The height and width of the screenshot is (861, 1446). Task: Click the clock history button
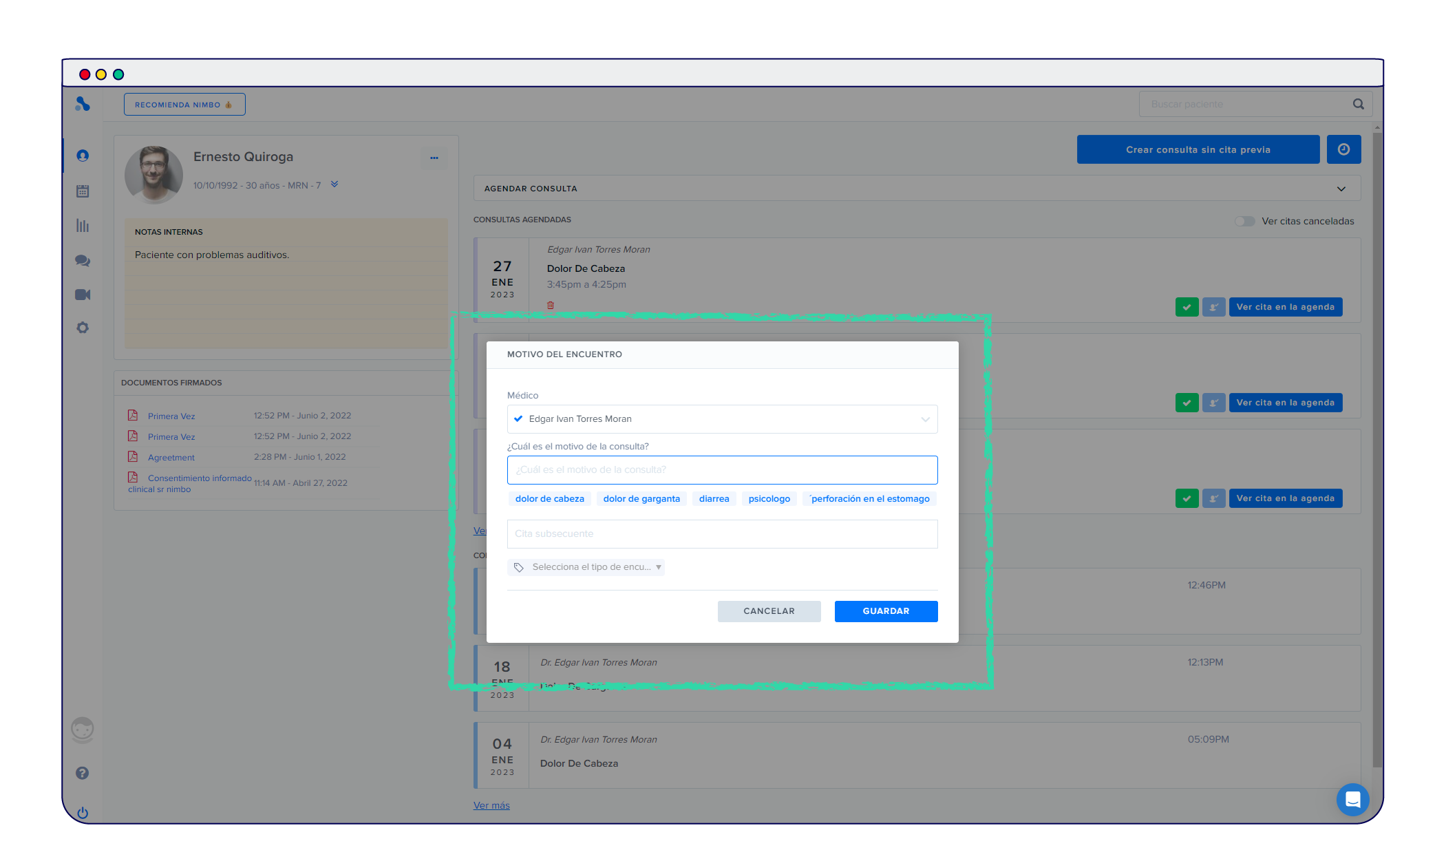[x=1343, y=149]
